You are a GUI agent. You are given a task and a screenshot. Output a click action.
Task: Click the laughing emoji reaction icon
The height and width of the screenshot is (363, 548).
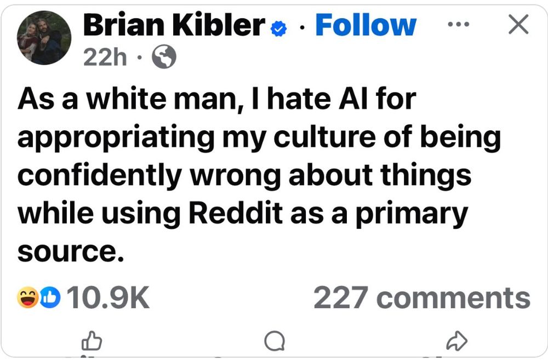pos(28,298)
